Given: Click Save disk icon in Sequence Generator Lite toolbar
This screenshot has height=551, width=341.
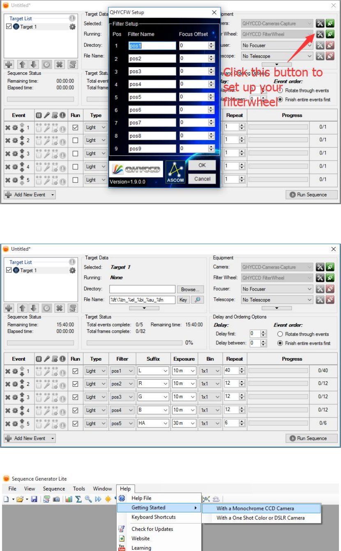Looking at the screenshot, I should [x=34, y=499].
